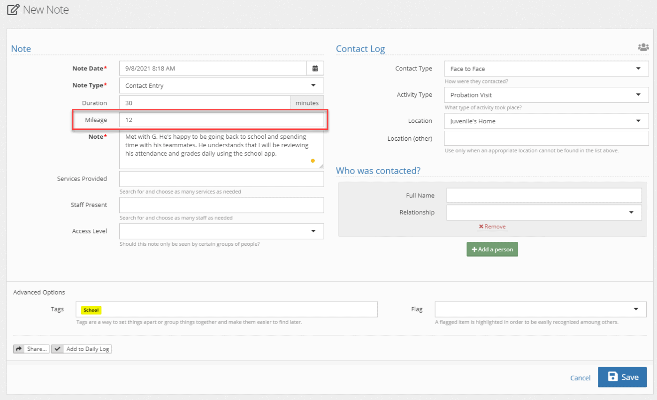657x400 pixels.
Task: Open the Note Date calendar picker icon
Action: tap(315, 68)
